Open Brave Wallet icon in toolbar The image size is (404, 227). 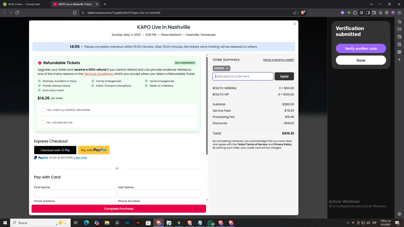(374, 13)
